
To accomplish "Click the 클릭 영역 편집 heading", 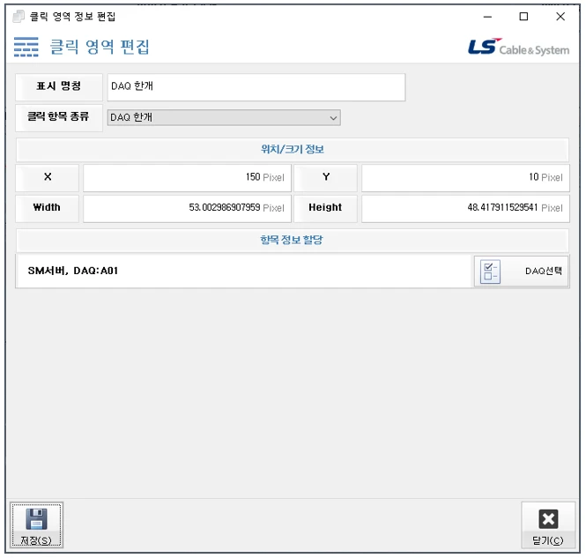I will (100, 47).
